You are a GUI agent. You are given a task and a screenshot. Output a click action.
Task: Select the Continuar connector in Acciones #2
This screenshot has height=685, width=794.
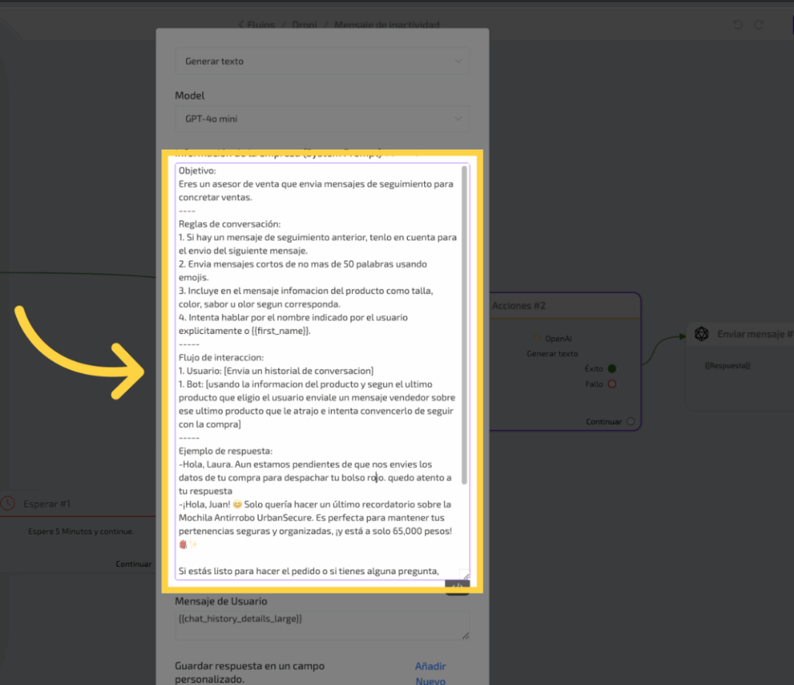click(x=630, y=422)
